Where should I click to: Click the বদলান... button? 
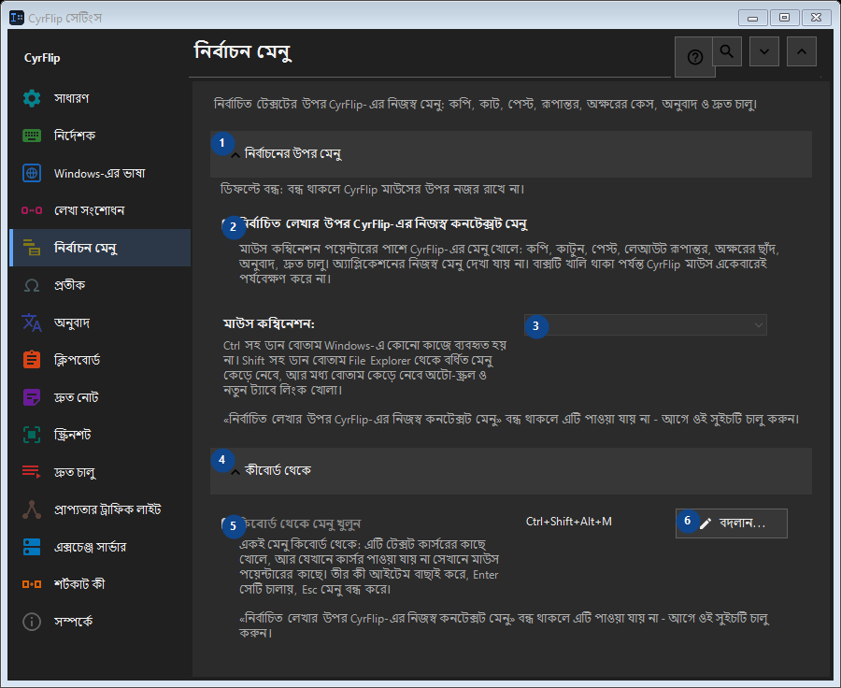(x=732, y=523)
